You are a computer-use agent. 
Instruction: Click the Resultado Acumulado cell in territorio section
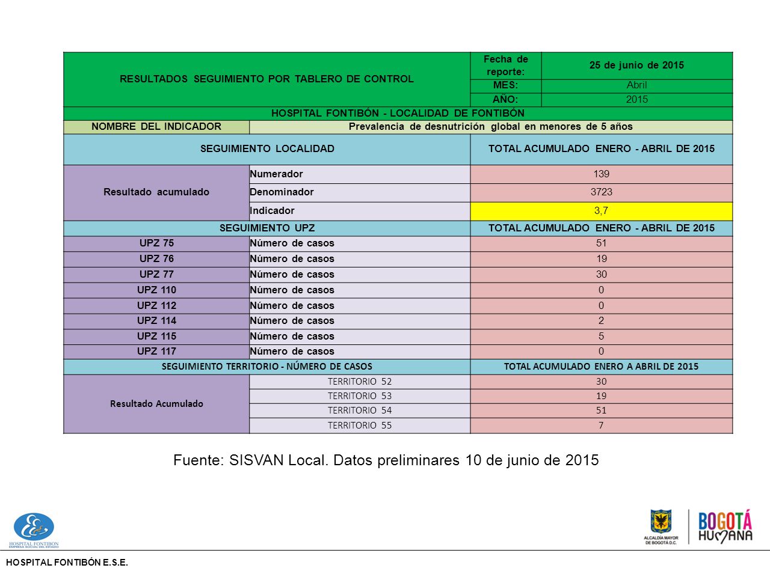[x=156, y=404]
